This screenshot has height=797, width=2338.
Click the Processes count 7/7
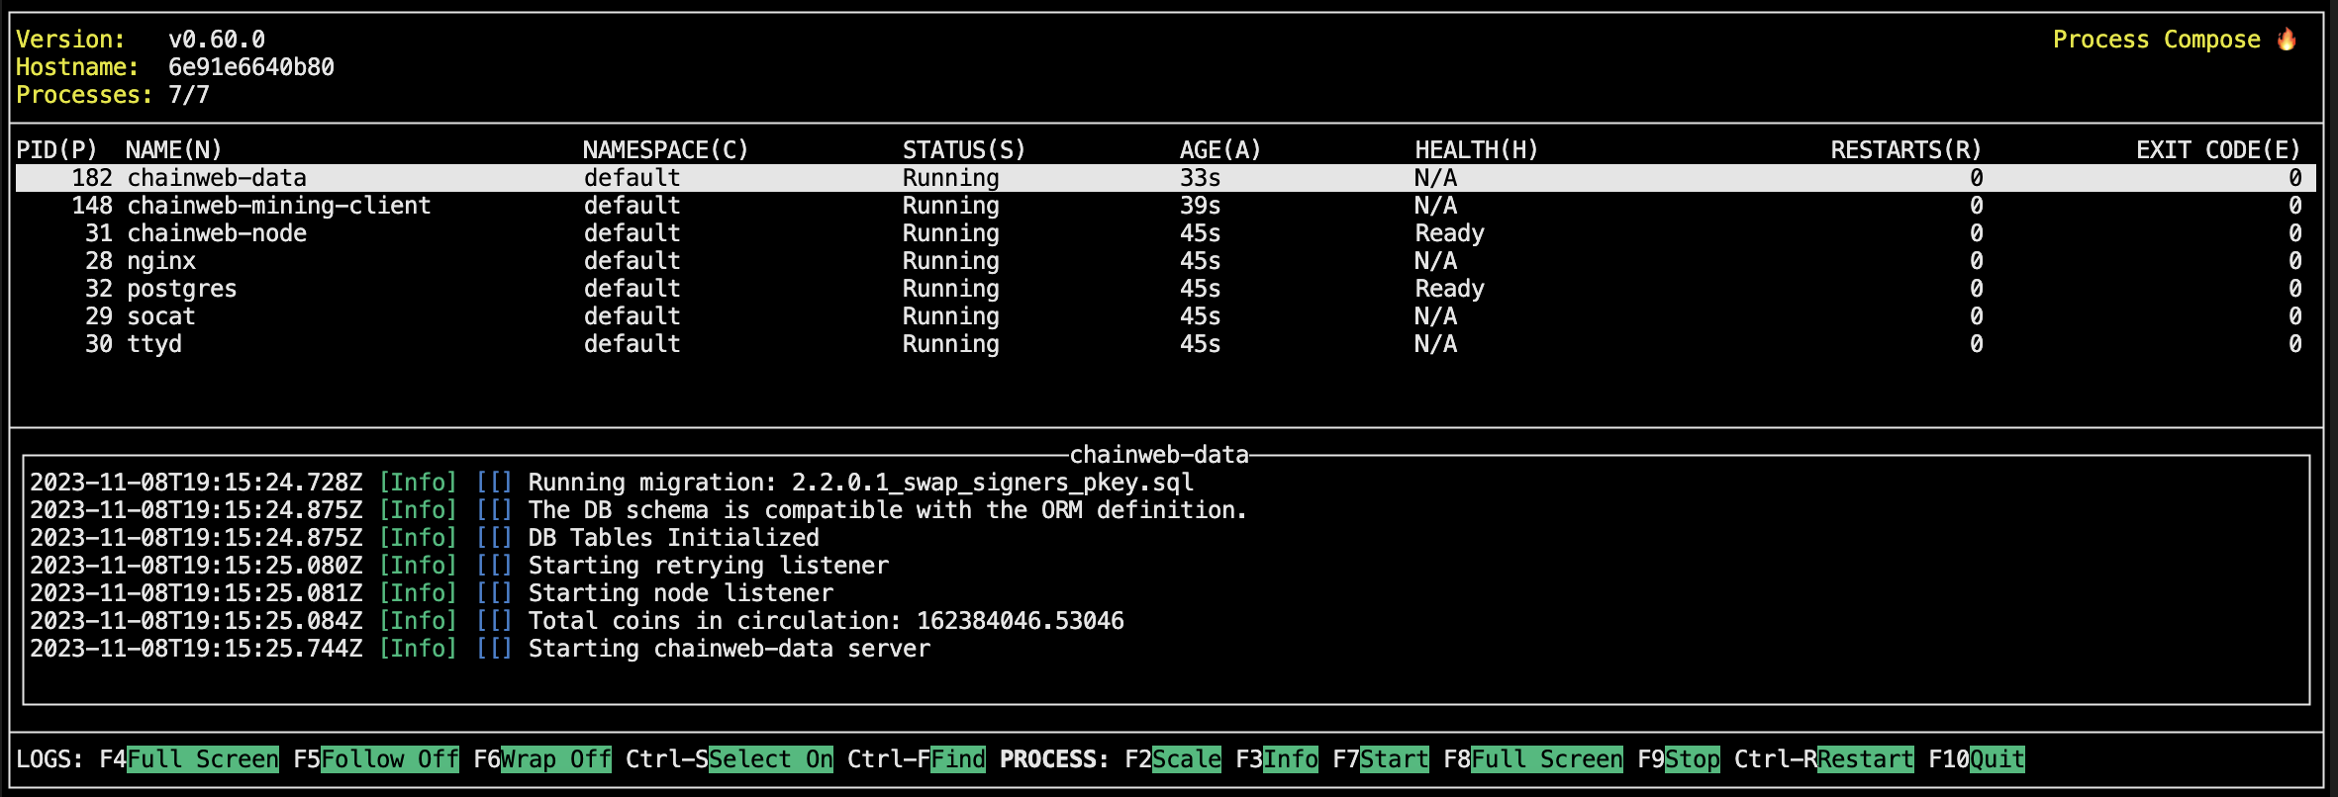point(189,95)
